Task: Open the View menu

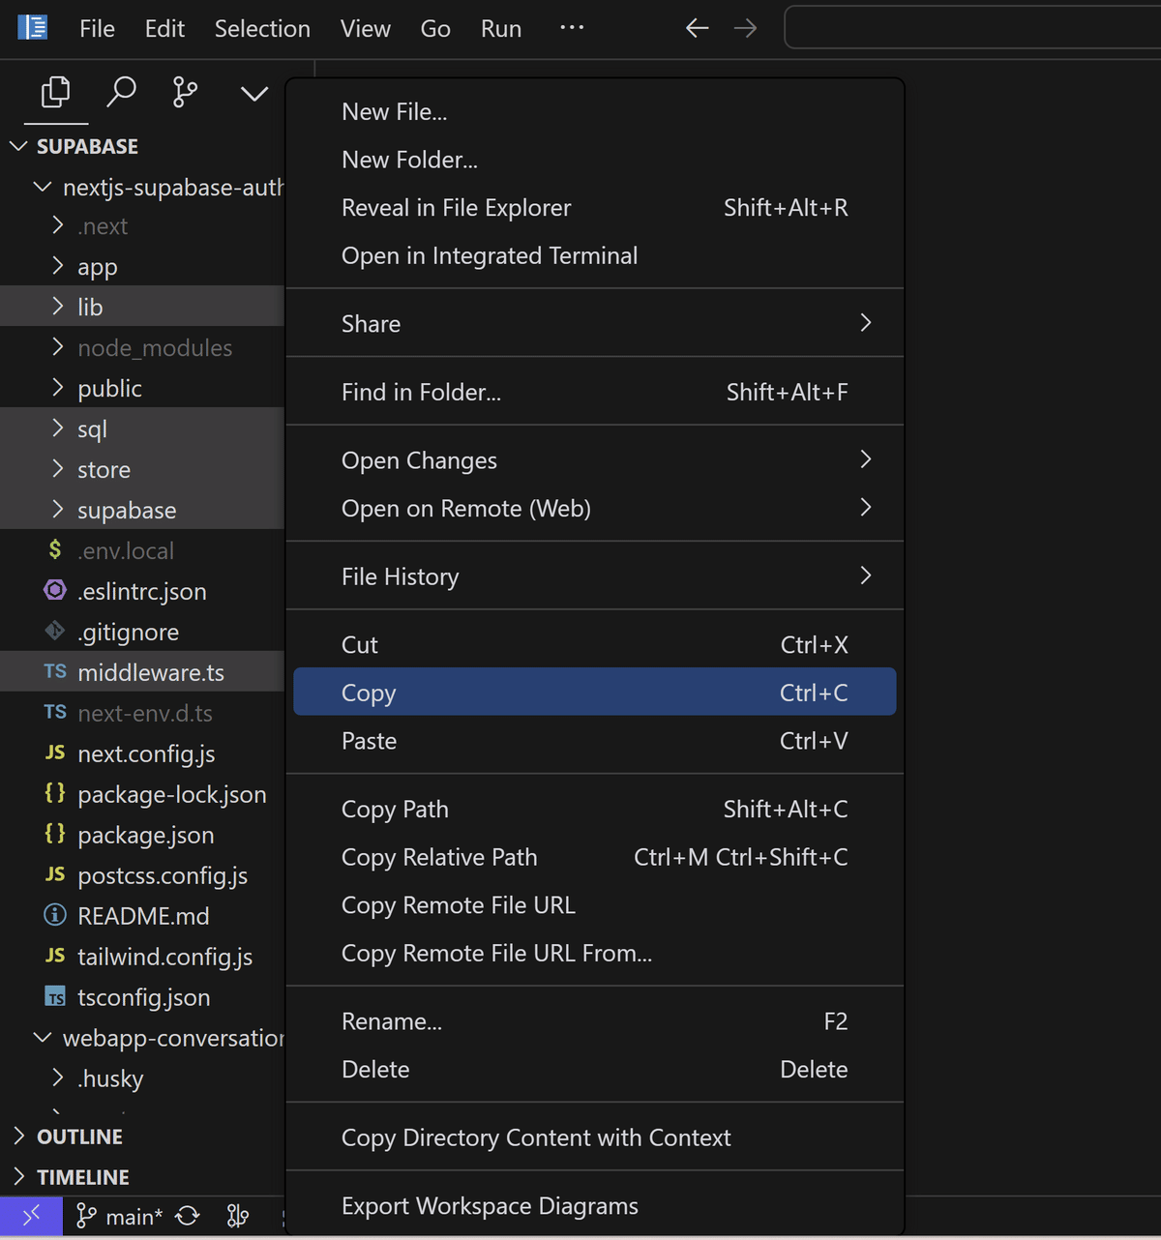Action: (366, 29)
